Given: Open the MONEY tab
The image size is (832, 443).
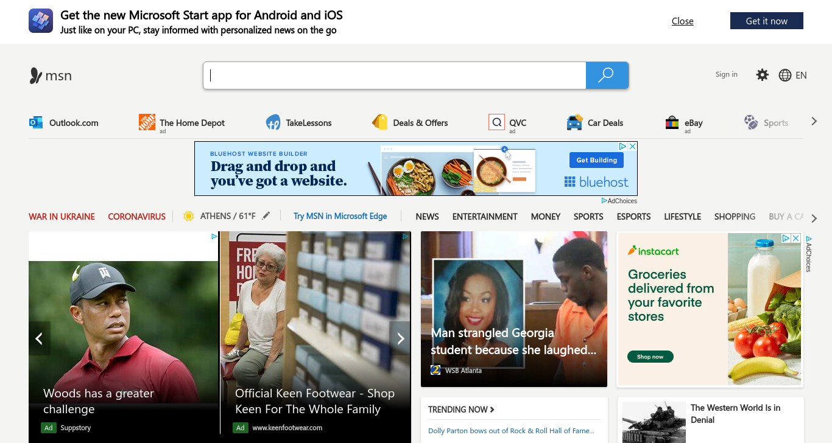Looking at the screenshot, I should (x=546, y=217).
